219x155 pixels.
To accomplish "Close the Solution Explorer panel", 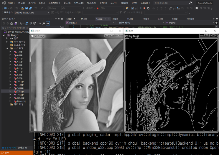I will (62, 19).
